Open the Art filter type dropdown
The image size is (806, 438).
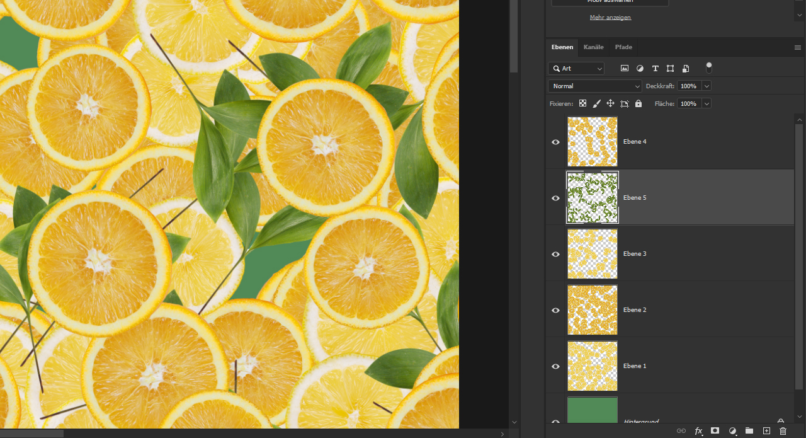576,68
